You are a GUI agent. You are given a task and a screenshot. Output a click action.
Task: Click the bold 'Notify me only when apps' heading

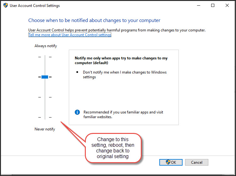(x=121, y=60)
